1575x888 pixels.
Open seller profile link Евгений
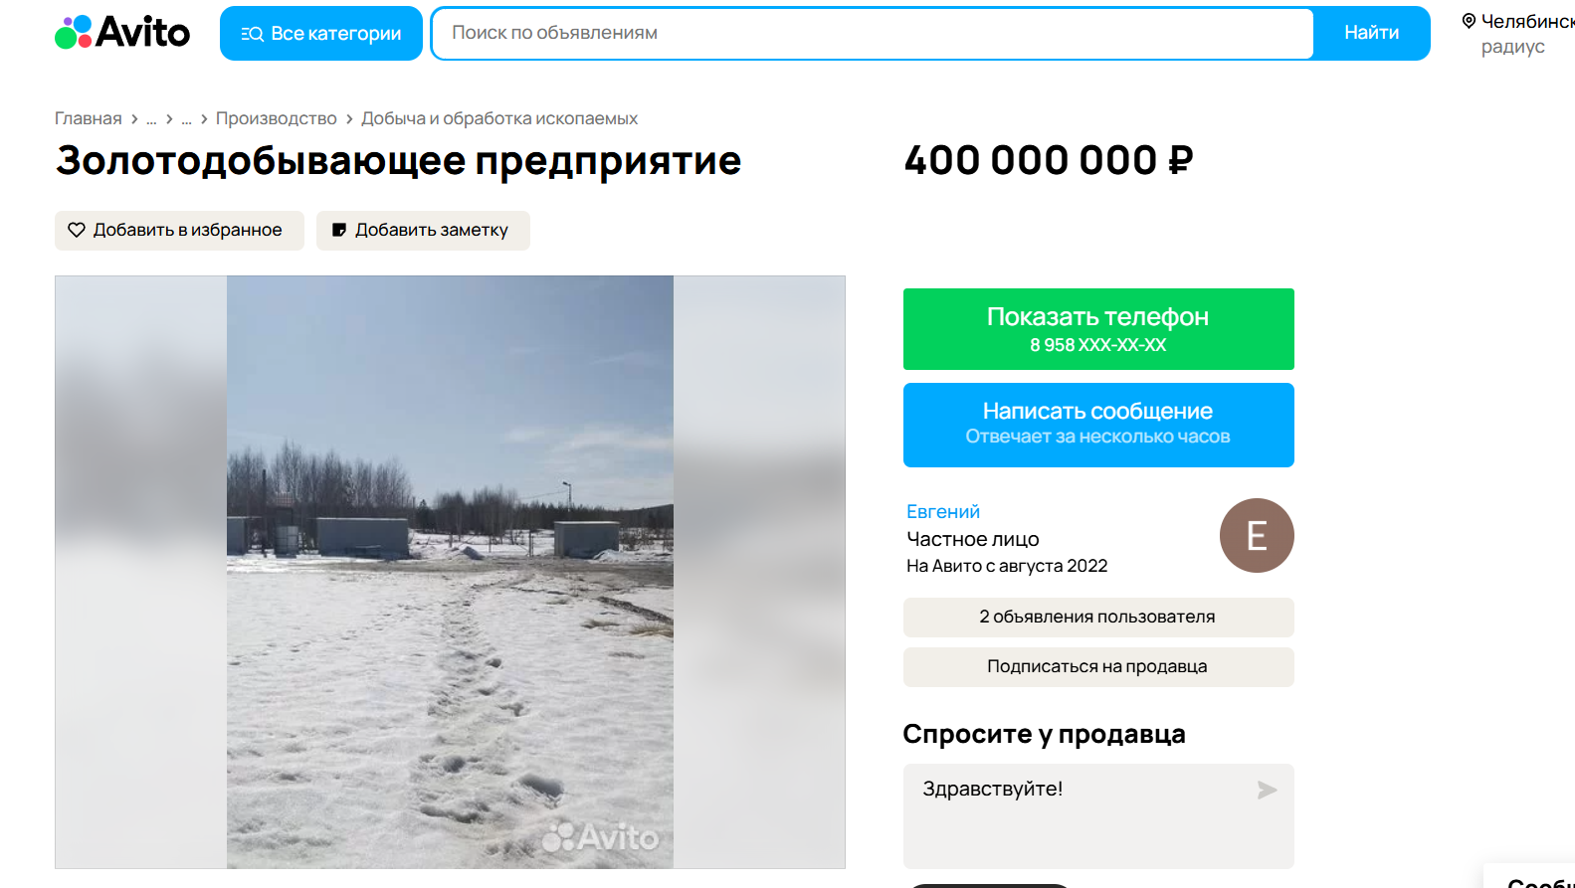[943, 511]
